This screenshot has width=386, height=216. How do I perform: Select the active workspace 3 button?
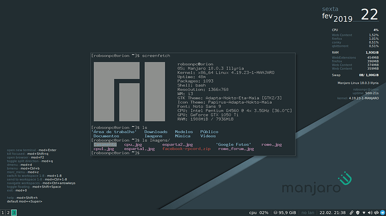pyautogui.click(x=14, y=213)
